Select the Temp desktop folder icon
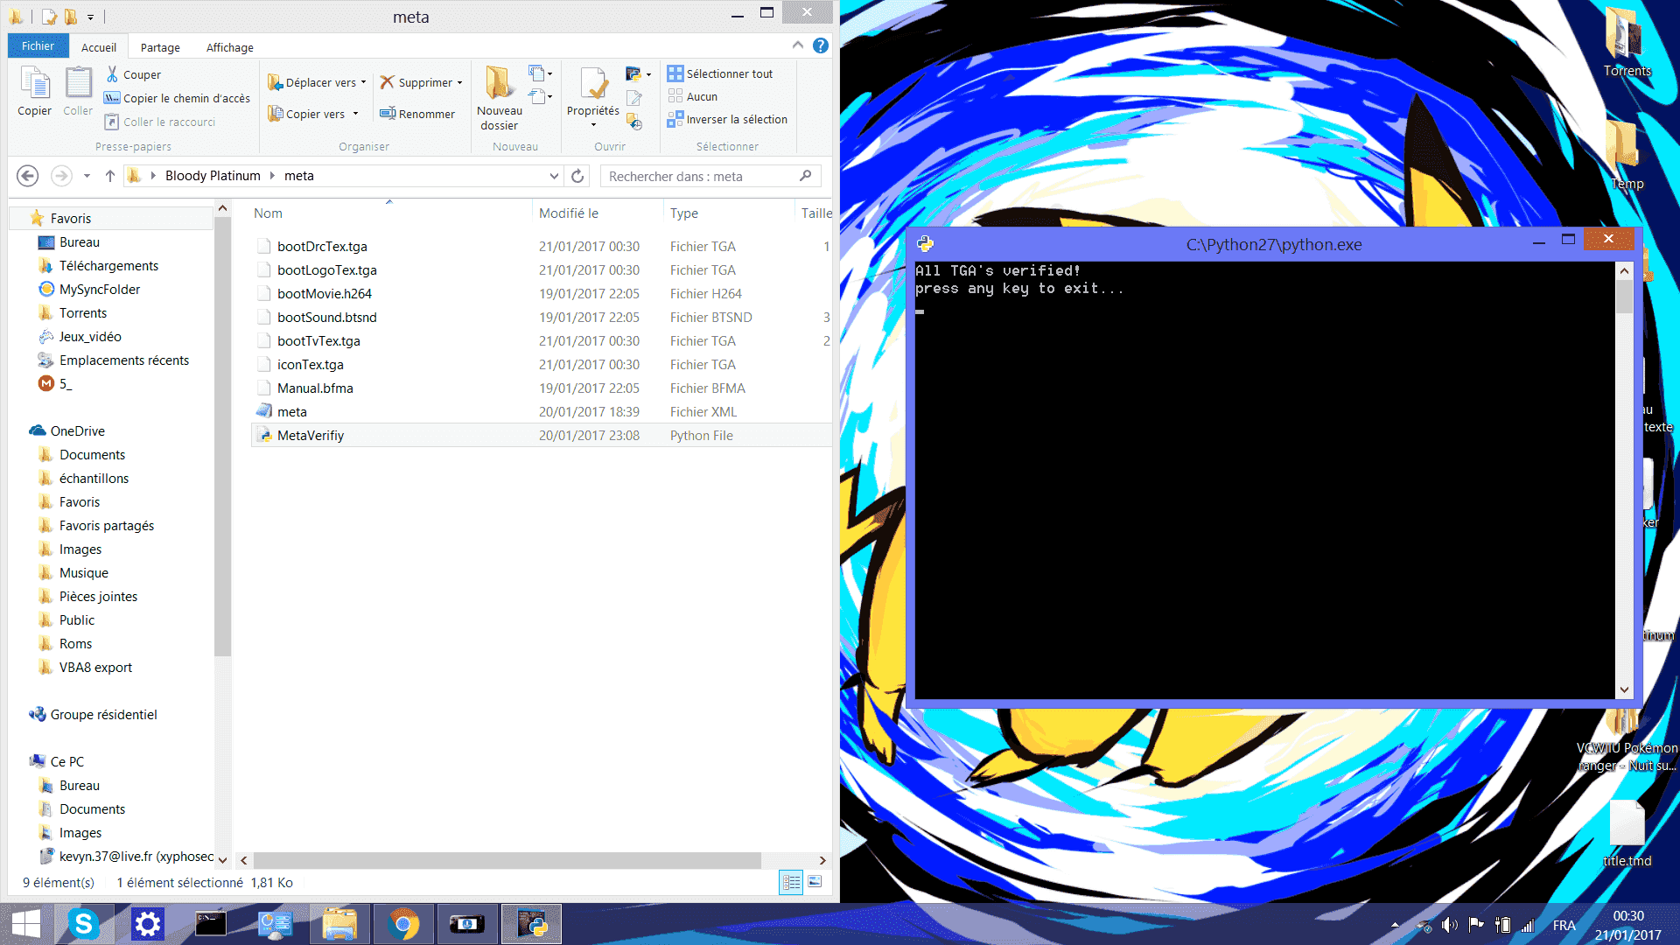1680x945 pixels. click(1627, 154)
